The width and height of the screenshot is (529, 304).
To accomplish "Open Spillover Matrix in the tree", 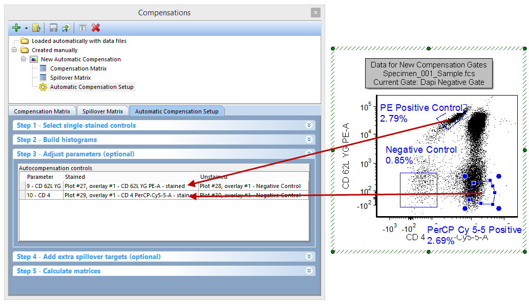I will click(x=70, y=78).
